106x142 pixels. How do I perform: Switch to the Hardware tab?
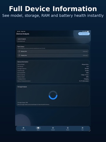[x=53, y=129]
